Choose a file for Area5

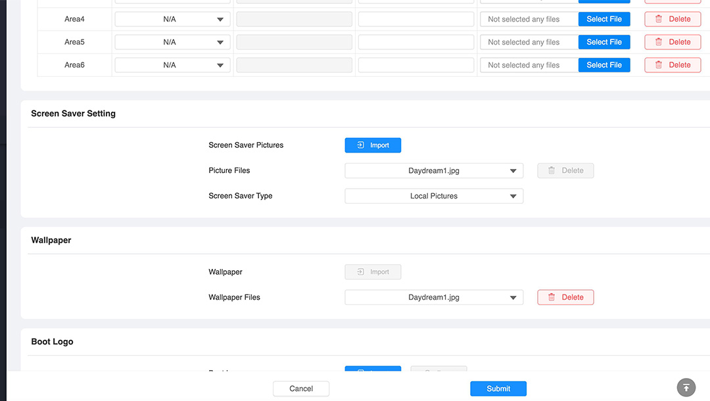click(x=604, y=42)
